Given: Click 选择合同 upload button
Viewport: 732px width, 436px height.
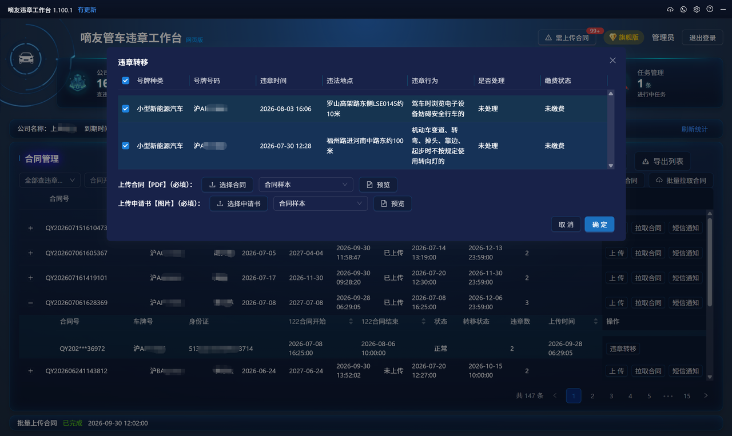Looking at the screenshot, I should click(227, 185).
